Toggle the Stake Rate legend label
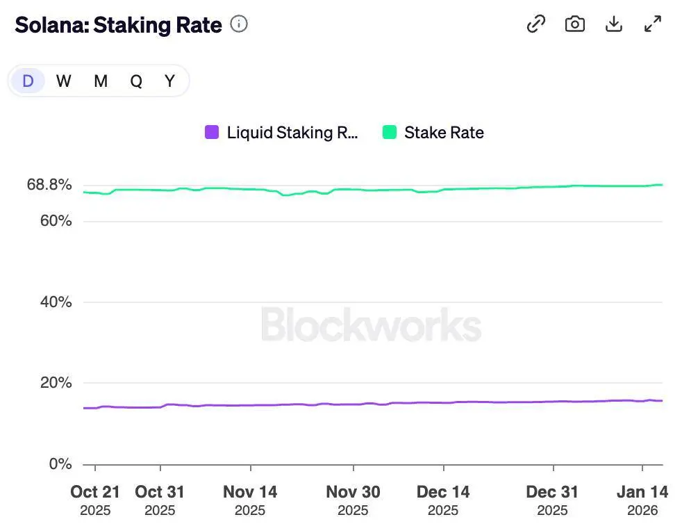Viewport: 682px width, 524px height. (x=444, y=133)
